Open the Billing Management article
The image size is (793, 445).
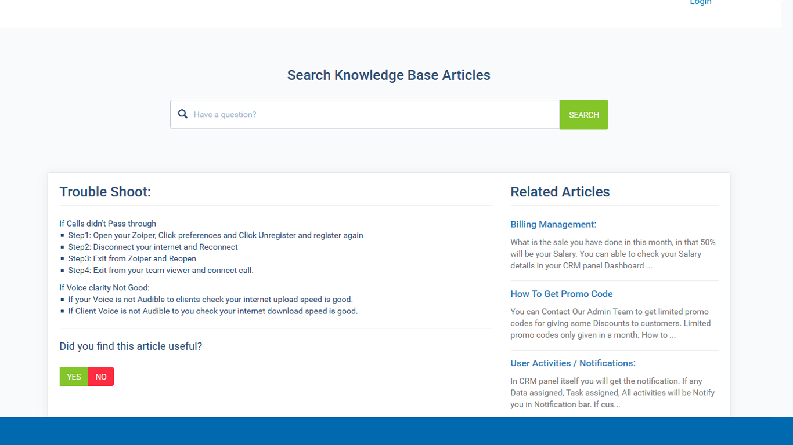click(x=553, y=224)
